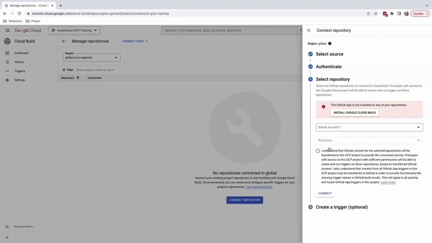Select the Manage repositories browser tab
The height and width of the screenshot is (243, 432).
point(29,5)
